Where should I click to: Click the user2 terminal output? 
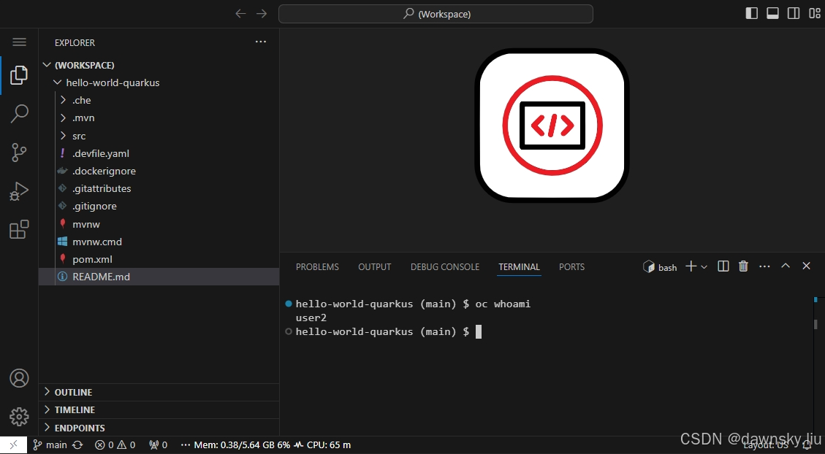tap(311, 318)
